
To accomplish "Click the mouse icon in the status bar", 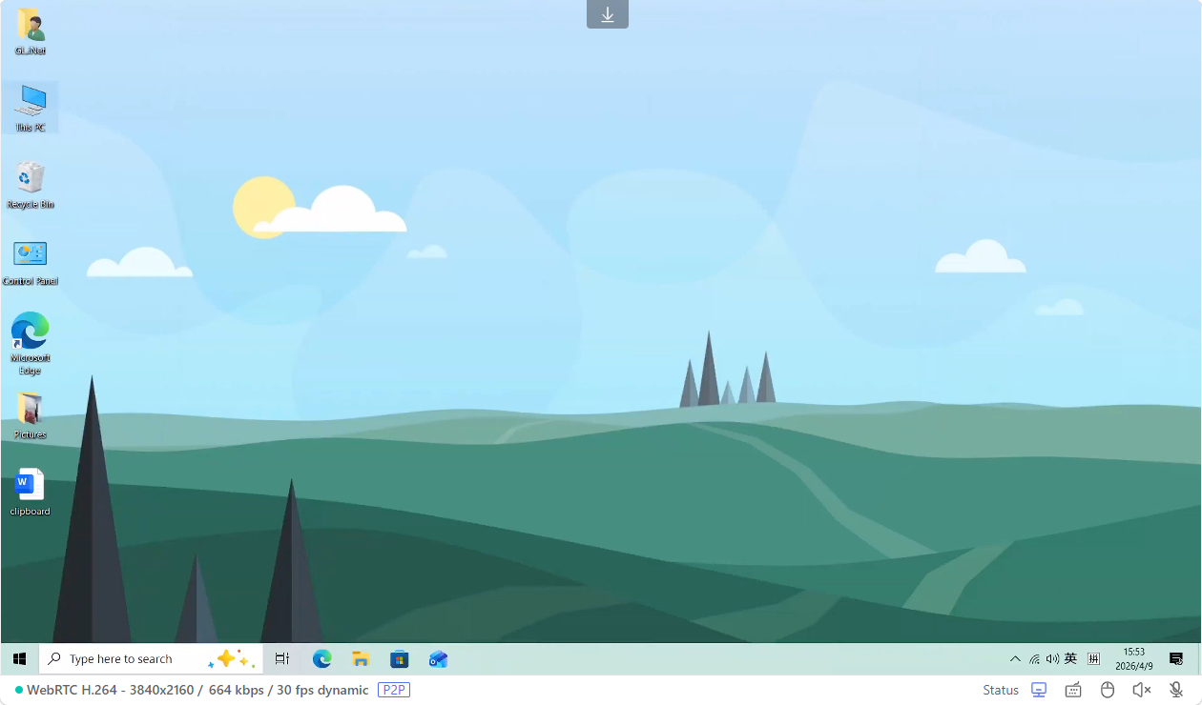I will (x=1108, y=690).
